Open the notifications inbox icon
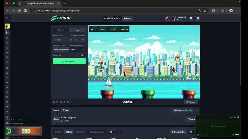The height and width of the screenshot is (139, 248). (x=191, y=18)
